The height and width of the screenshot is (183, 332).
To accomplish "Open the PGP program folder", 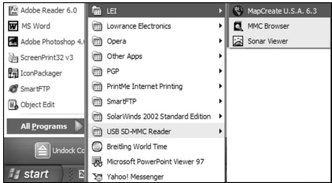I will (x=114, y=72).
